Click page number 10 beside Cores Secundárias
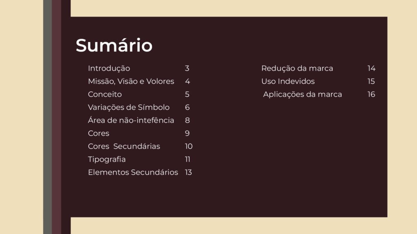The width and height of the screenshot is (417, 234). click(189, 146)
